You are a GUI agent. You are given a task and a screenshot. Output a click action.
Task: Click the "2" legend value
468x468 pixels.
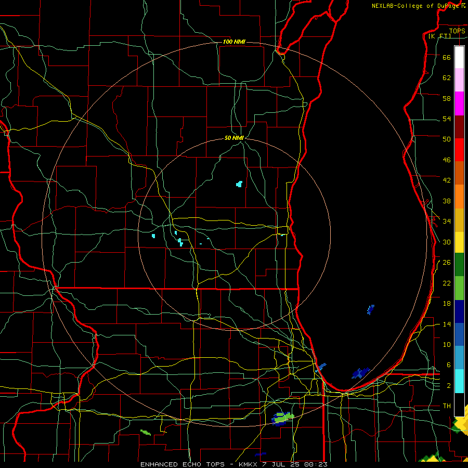click(448, 386)
